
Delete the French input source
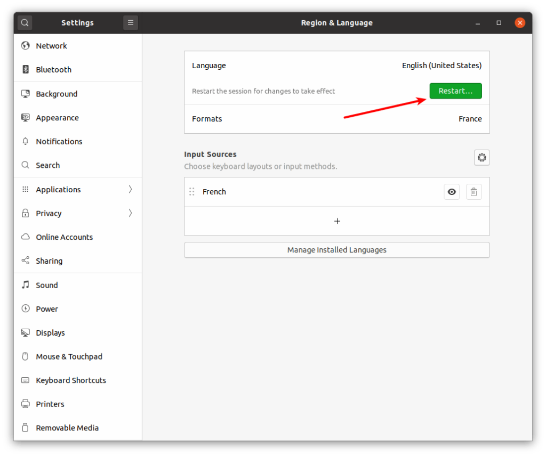pyautogui.click(x=474, y=191)
